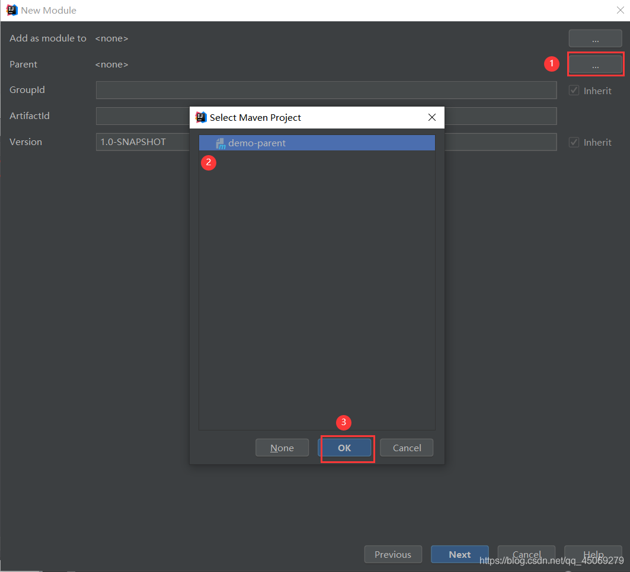This screenshot has height=572, width=630.
Task: Click the Maven module icon beside demo-parent
Action: tap(220, 143)
